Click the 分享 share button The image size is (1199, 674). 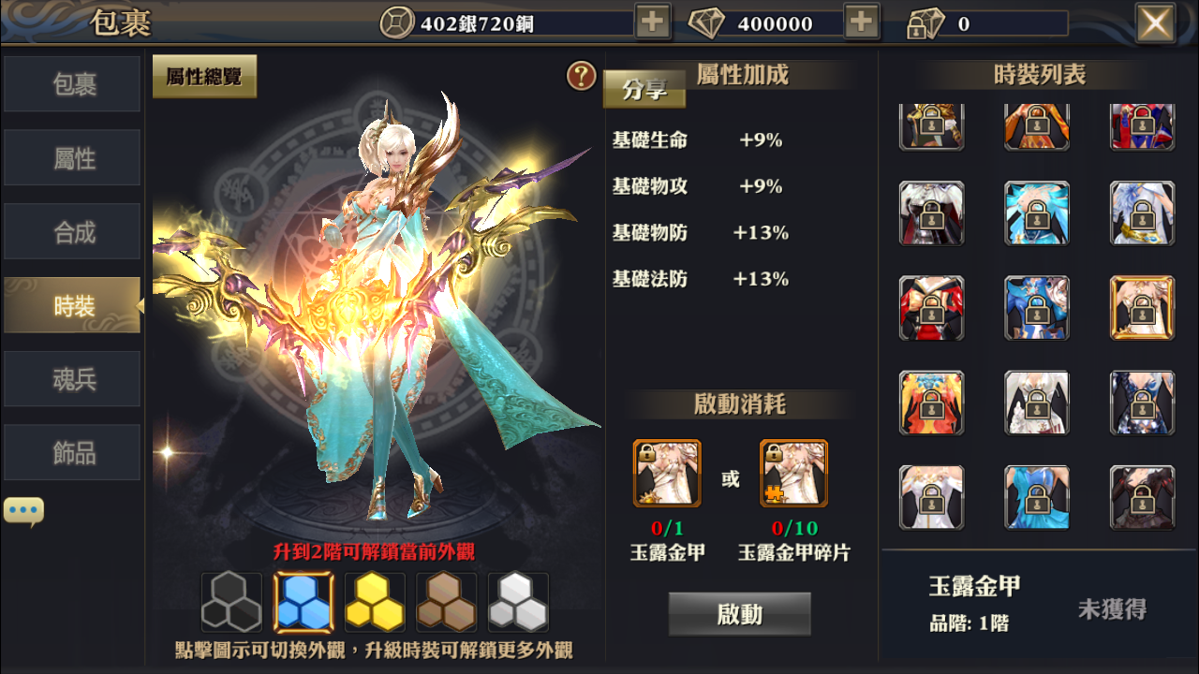point(644,90)
